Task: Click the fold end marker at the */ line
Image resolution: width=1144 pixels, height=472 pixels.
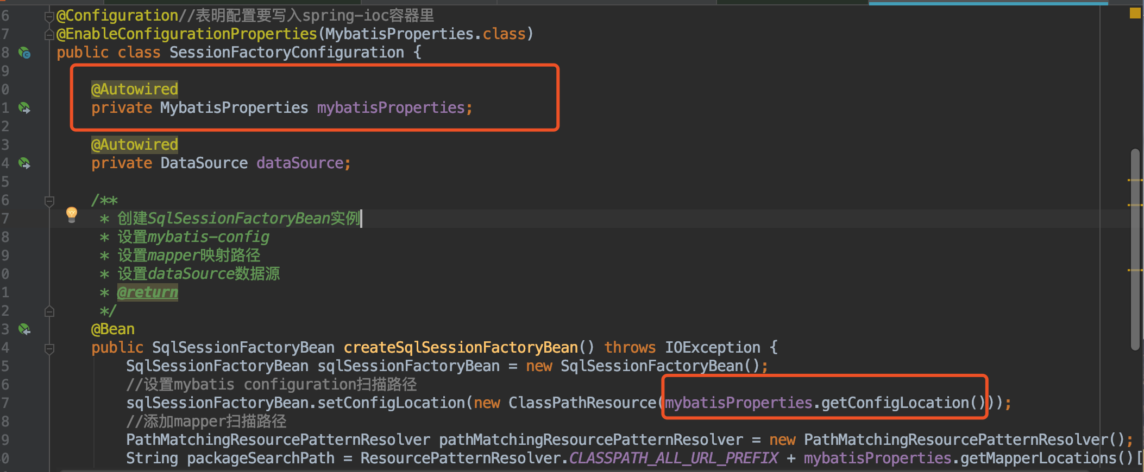Action: (x=49, y=311)
